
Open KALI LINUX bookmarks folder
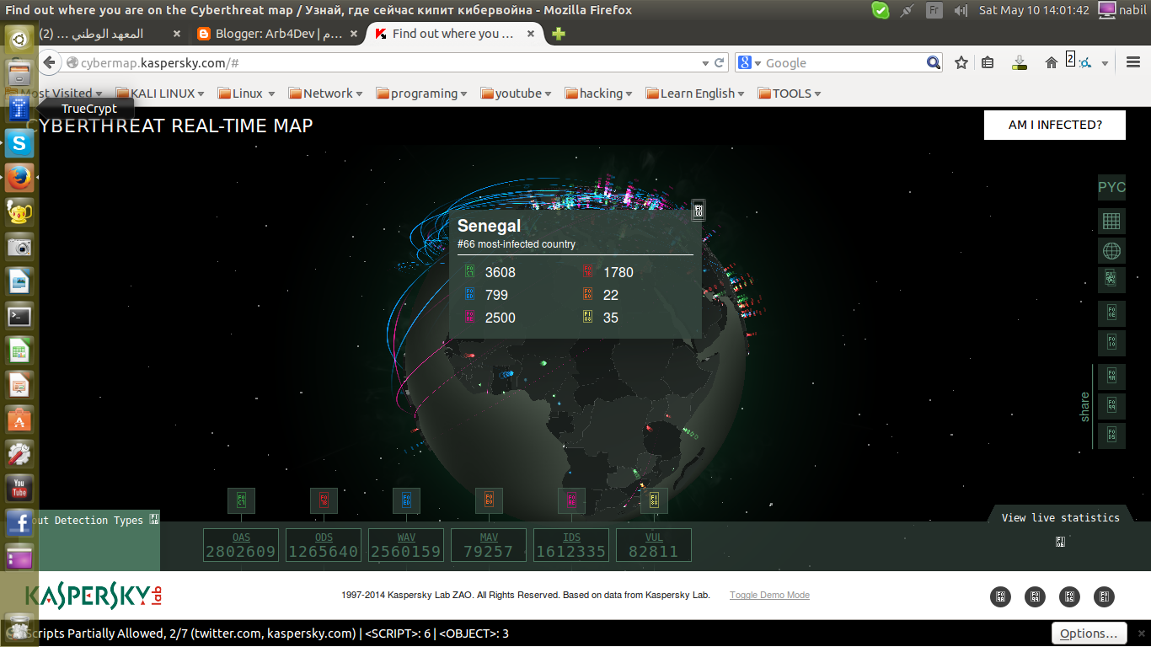point(161,94)
